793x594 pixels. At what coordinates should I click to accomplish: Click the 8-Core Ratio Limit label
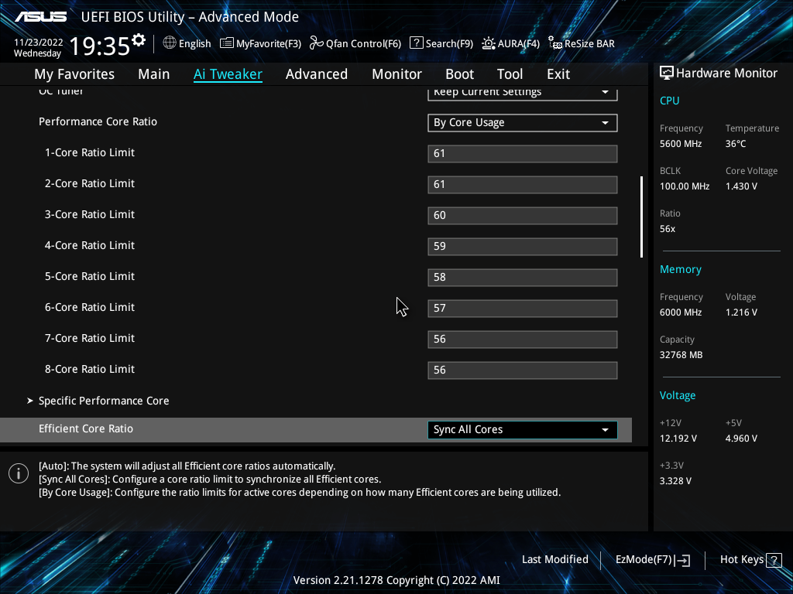[x=90, y=369]
